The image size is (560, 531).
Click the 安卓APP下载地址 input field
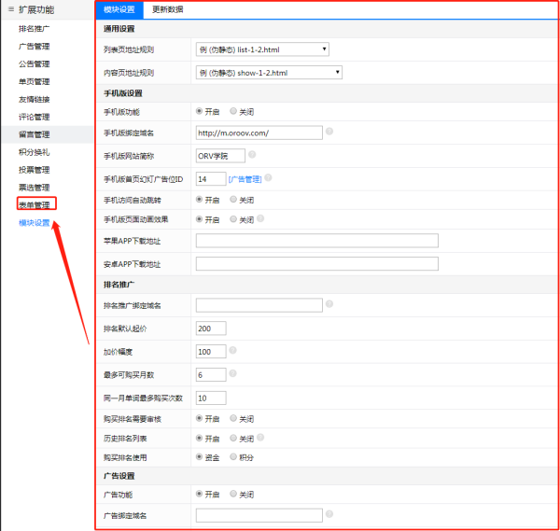coord(317,264)
